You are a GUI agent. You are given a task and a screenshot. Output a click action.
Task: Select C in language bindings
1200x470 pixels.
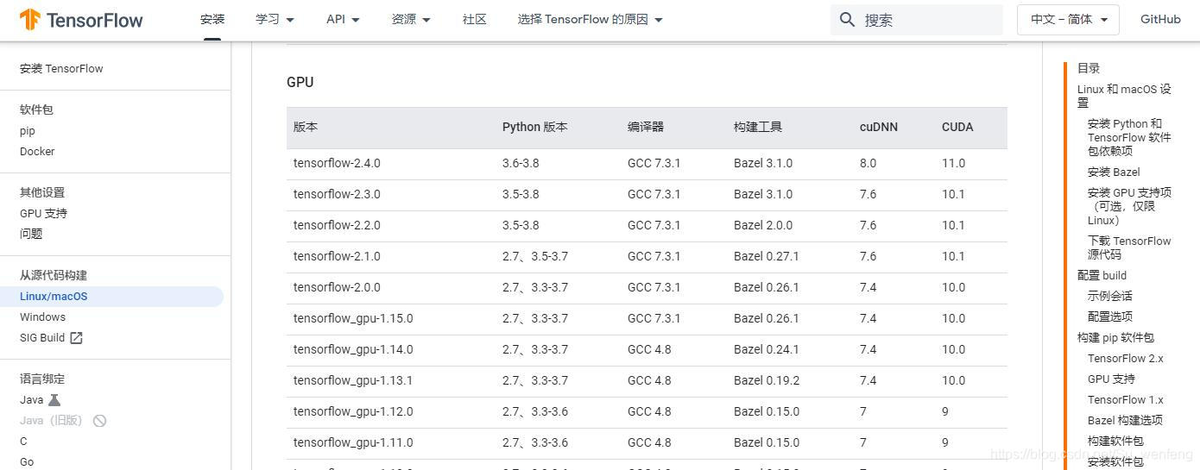click(23, 442)
